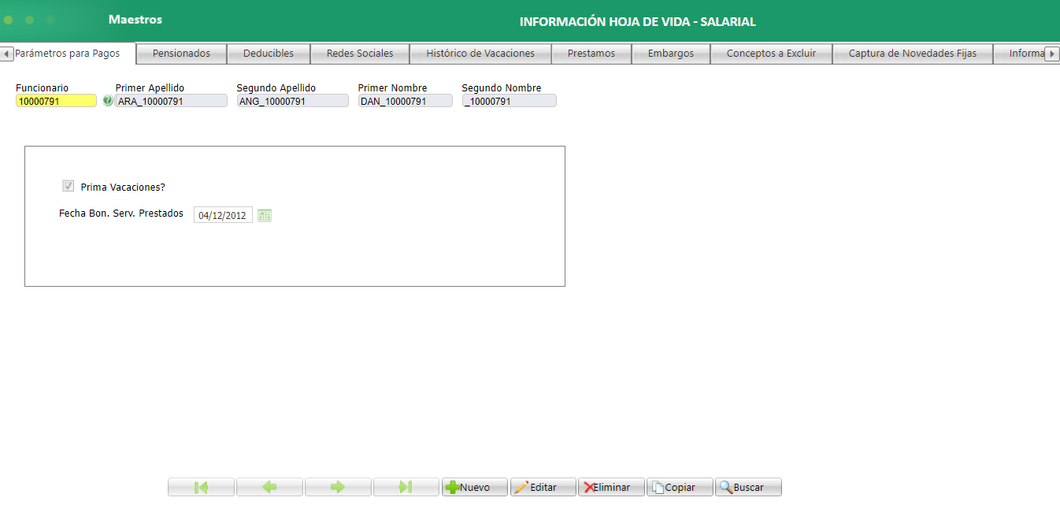Open the help icon beside Funcionario field
1060x520 pixels.
[106, 100]
